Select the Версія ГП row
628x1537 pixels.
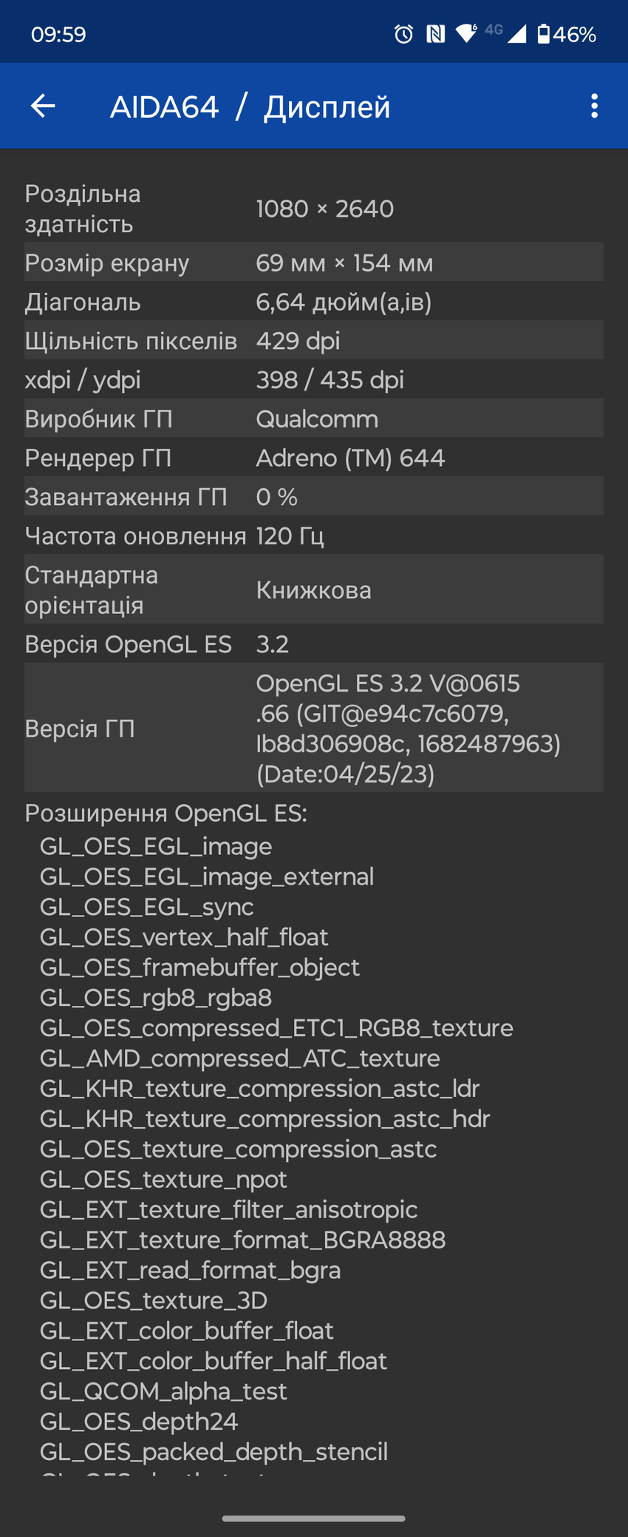tap(313, 729)
